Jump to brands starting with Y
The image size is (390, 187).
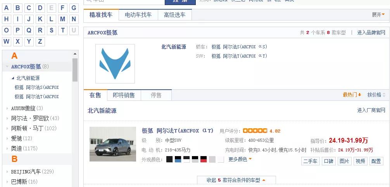[29, 41]
